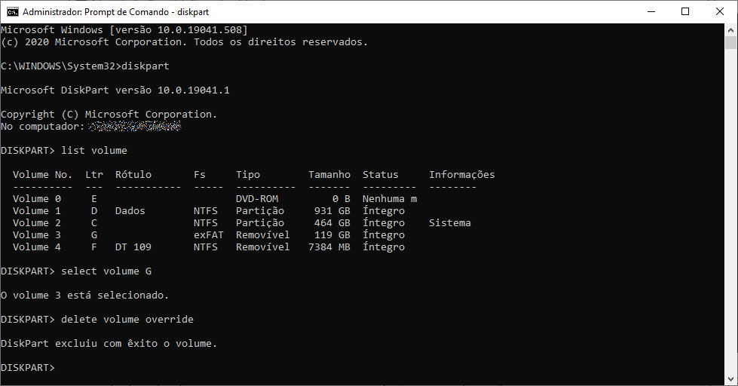
Task: Click the 'select volume G' command text
Action: (106, 271)
